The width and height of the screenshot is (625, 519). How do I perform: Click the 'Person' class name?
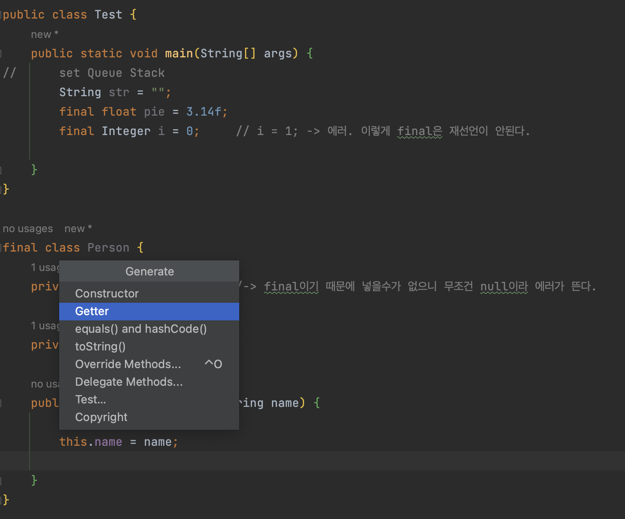[x=109, y=248]
